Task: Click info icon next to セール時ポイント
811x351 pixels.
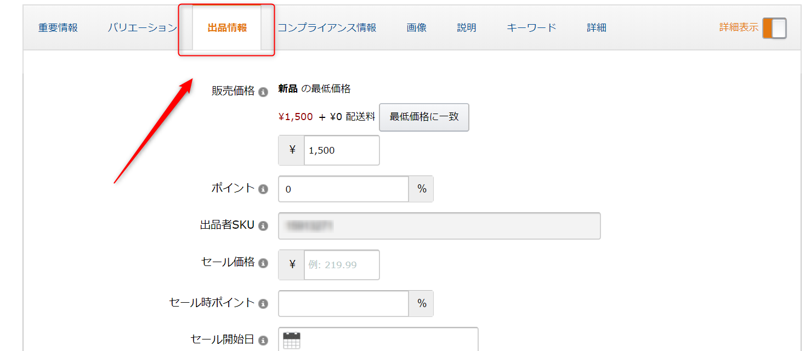Action: click(x=263, y=303)
